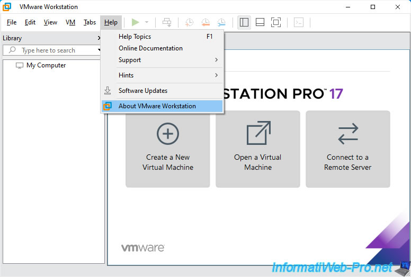Toggle the Show Library sidebar view icon

click(244, 22)
